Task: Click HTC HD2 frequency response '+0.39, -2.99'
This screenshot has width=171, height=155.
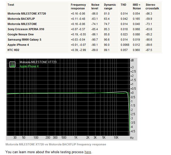Action: coord(78,50)
